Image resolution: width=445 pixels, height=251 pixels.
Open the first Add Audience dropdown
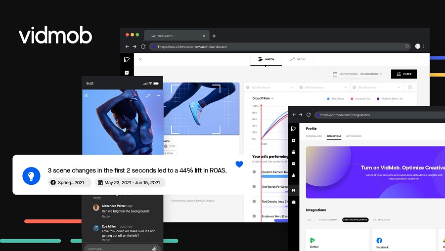(x=270, y=87)
